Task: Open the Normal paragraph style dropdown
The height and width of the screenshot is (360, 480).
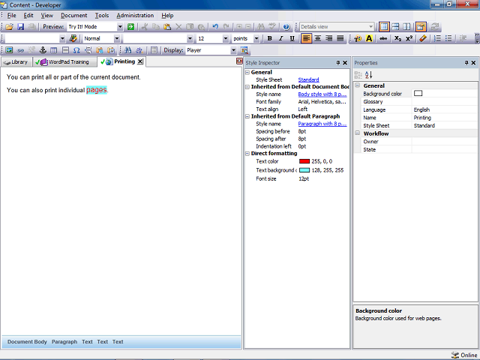Action: pos(117,38)
